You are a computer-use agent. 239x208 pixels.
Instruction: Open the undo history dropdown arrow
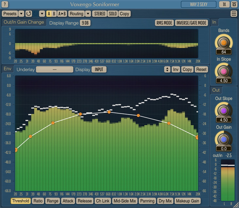(42, 14)
